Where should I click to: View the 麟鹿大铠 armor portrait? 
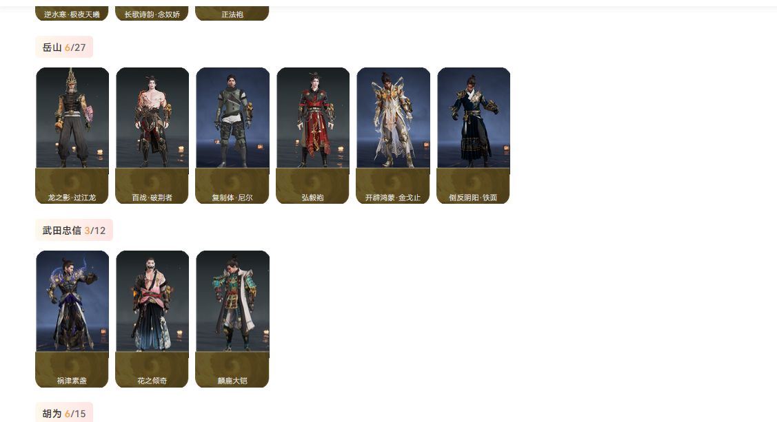pos(233,302)
